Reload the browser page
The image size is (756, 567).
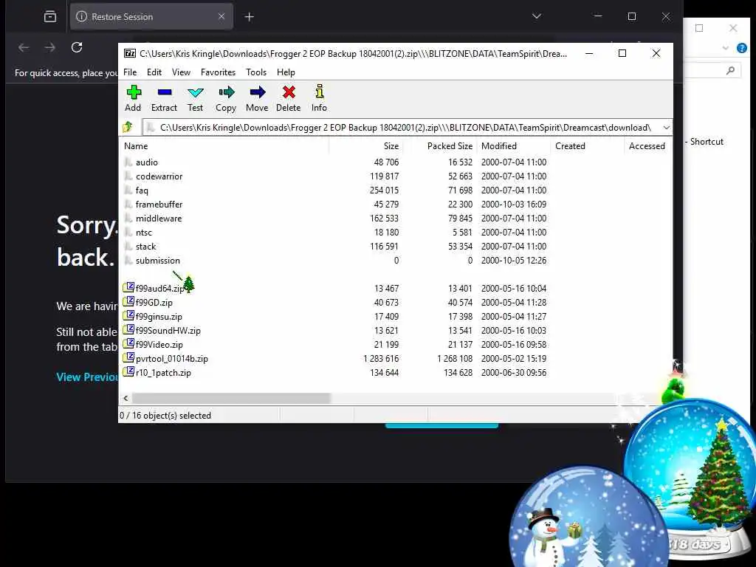[77, 47]
